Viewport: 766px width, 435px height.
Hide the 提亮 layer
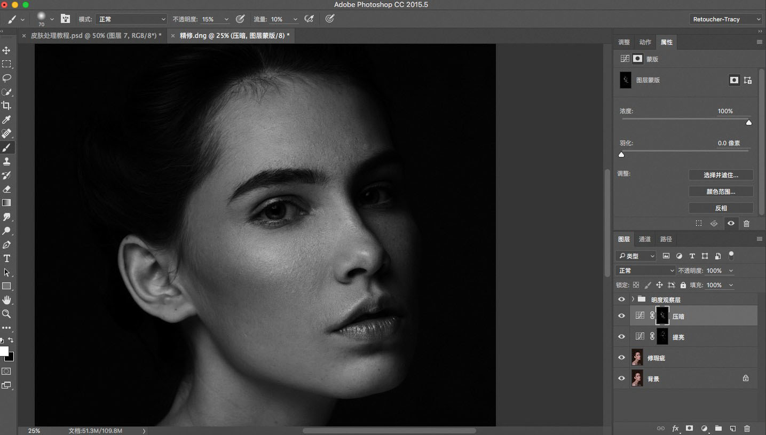tap(621, 337)
